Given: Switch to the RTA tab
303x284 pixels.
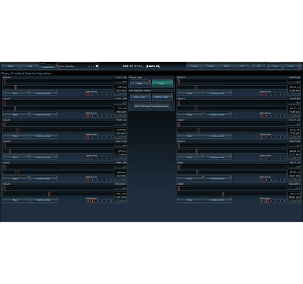Looking at the screenshot, I should click(290, 66).
